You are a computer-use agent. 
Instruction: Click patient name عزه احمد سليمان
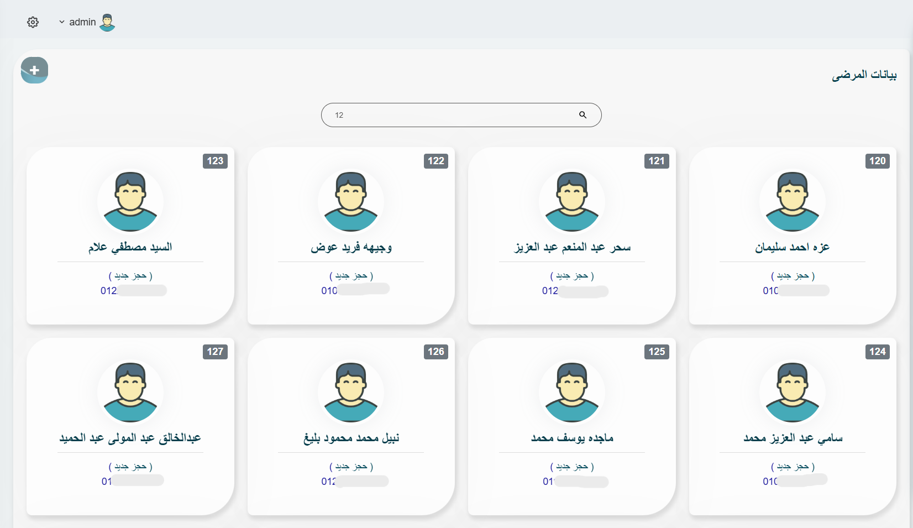coord(793,247)
